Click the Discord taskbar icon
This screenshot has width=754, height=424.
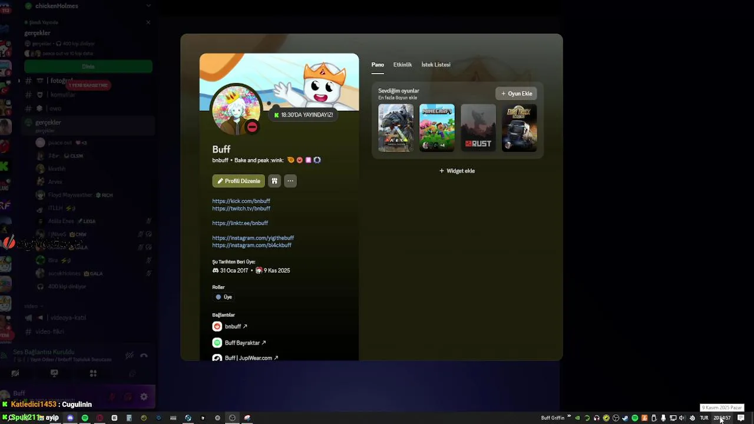pyautogui.click(x=70, y=418)
